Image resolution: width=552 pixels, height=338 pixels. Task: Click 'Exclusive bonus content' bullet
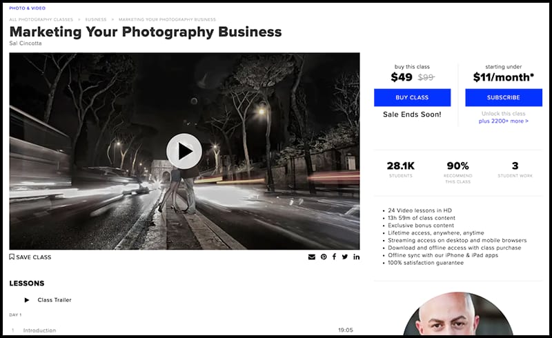tap(421, 226)
